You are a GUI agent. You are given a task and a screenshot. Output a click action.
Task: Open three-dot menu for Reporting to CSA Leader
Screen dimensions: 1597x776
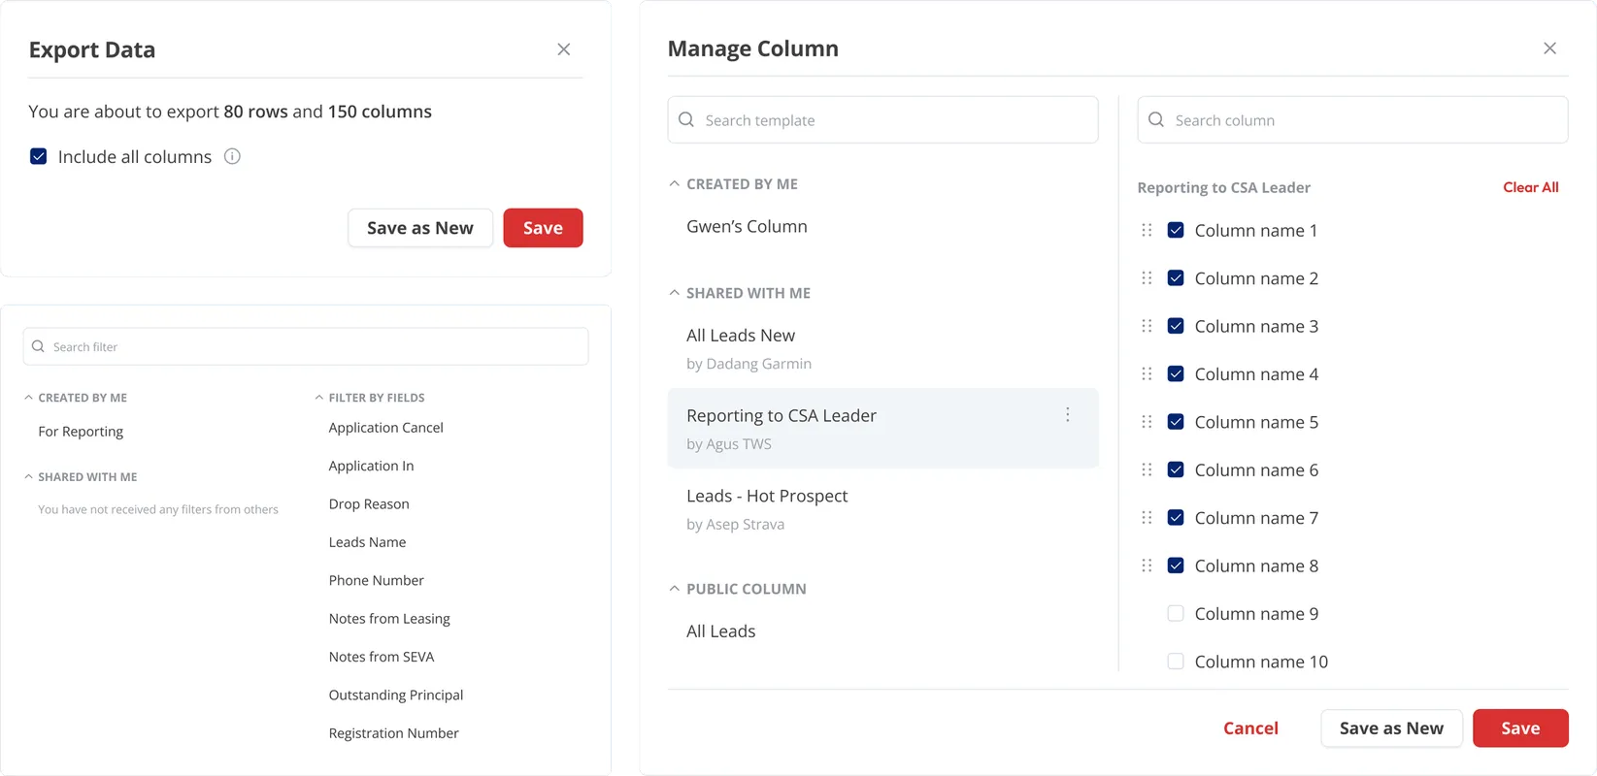pyautogui.click(x=1067, y=415)
